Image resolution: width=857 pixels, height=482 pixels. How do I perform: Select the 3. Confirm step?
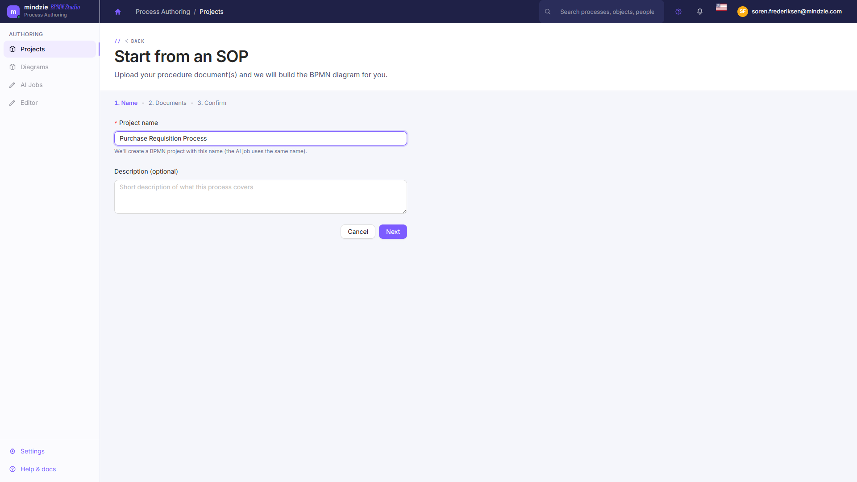(x=212, y=103)
